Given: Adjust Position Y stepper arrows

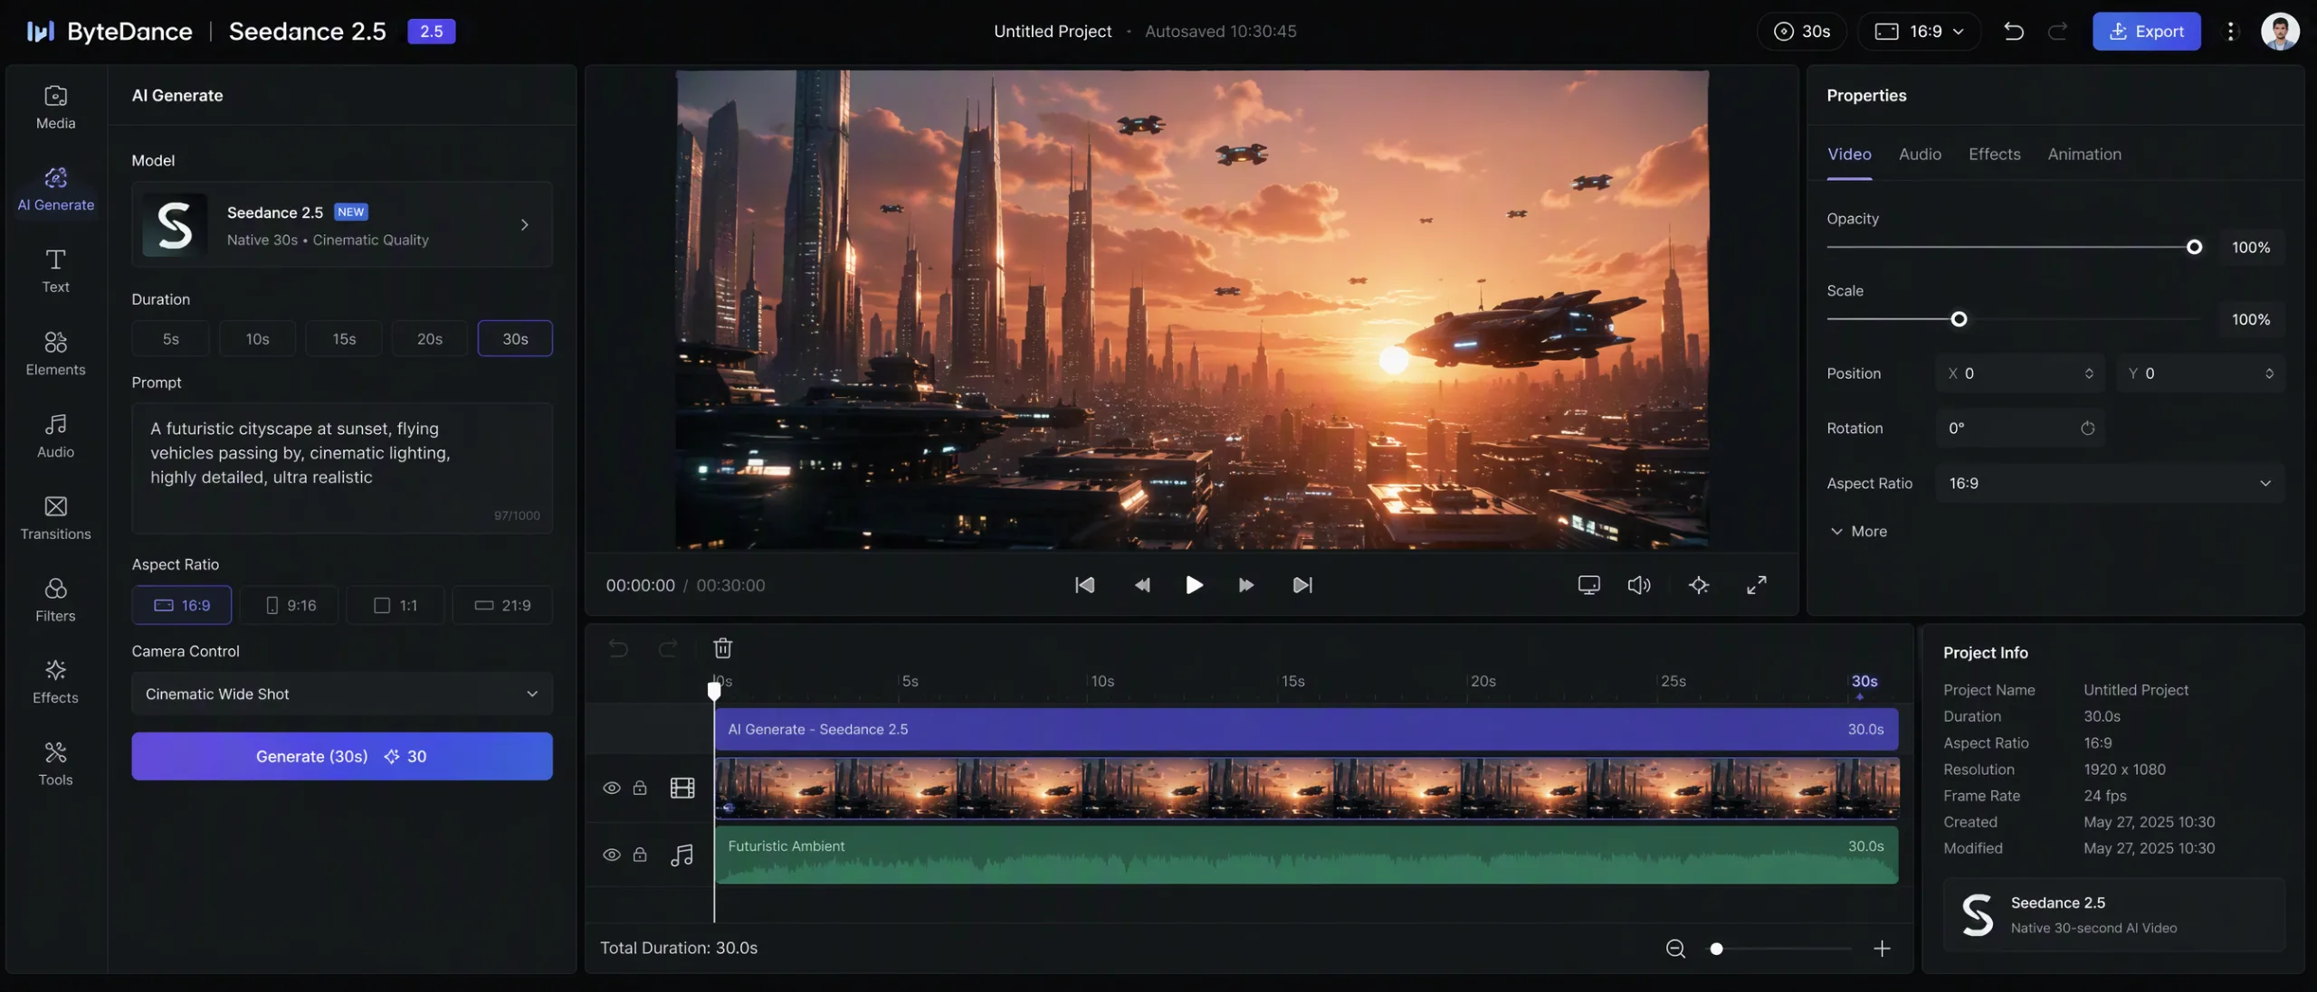Looking at the screenshot, I should coord(2269,373).
